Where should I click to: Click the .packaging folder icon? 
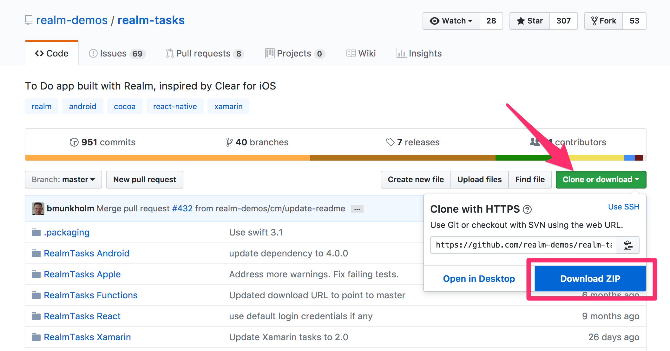[36, 233]
